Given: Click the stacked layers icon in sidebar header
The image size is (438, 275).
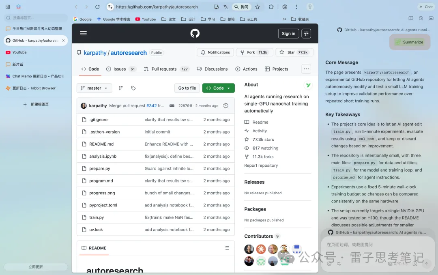Looking at the screenshot, I should tap(18, 7).
